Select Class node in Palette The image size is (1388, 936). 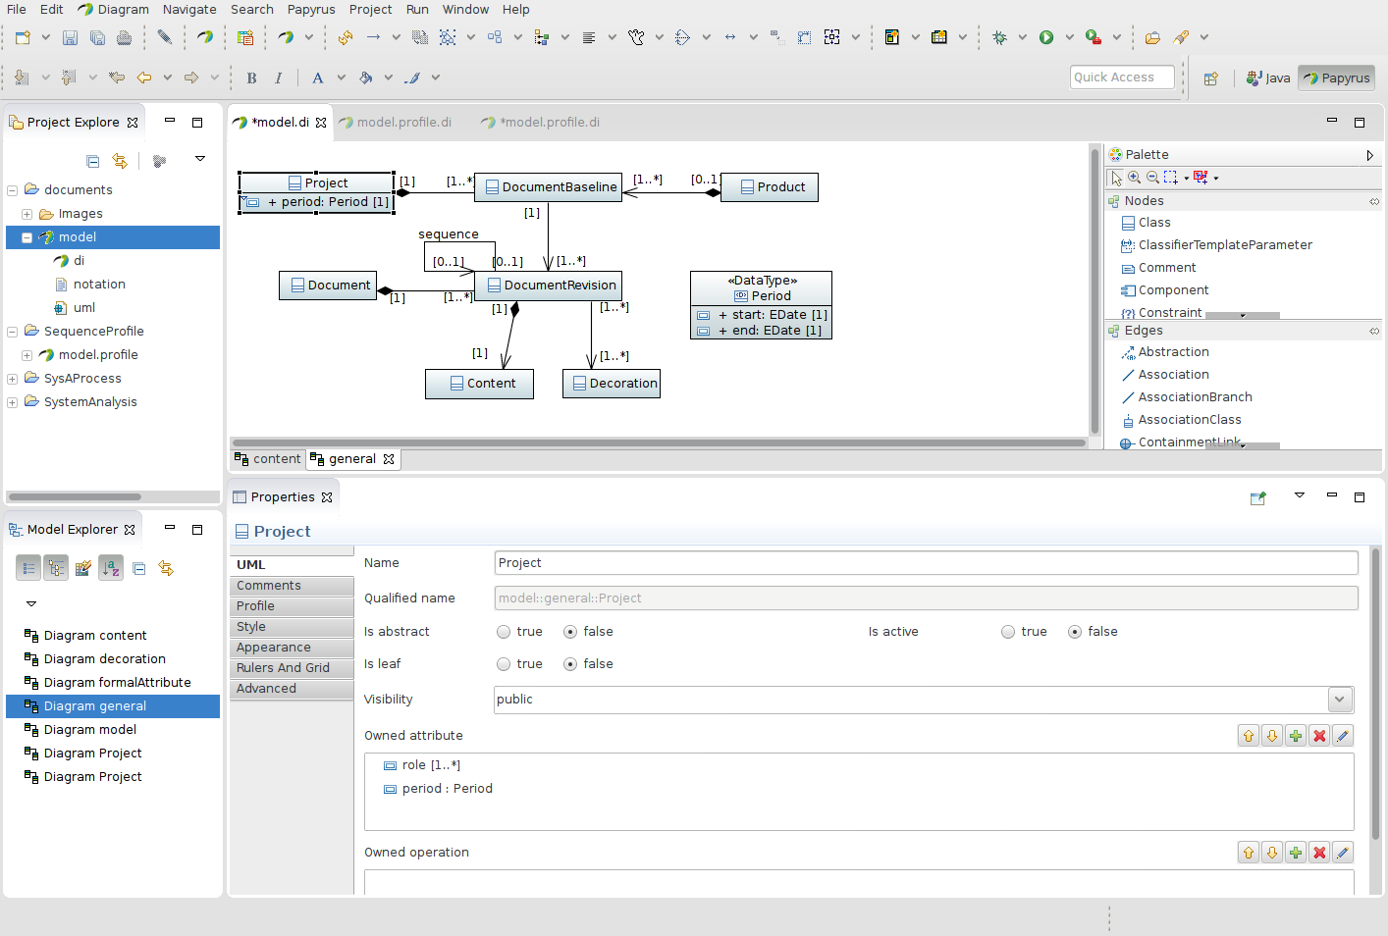[x=1153, y=223]
